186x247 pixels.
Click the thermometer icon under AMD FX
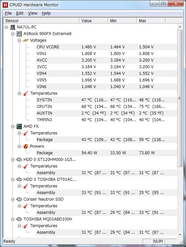point(26,133)
